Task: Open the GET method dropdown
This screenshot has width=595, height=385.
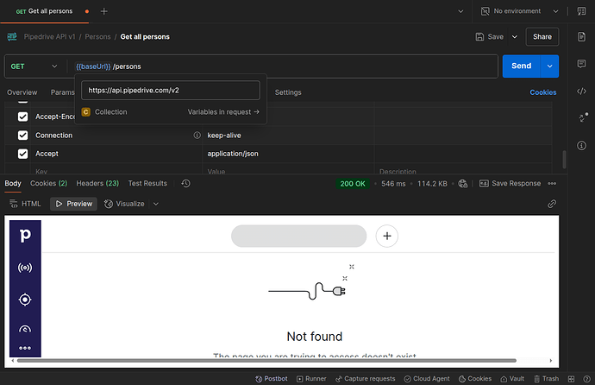Action: [34, 66]
